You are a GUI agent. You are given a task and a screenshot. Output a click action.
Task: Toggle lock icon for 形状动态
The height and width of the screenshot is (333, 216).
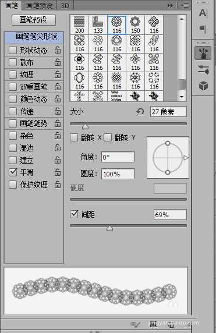tap(58, 50)
